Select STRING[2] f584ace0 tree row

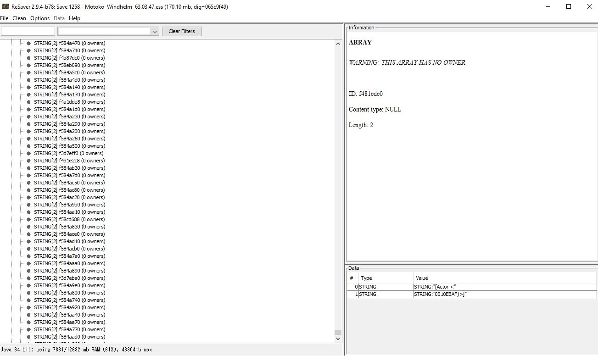point(69,234)
